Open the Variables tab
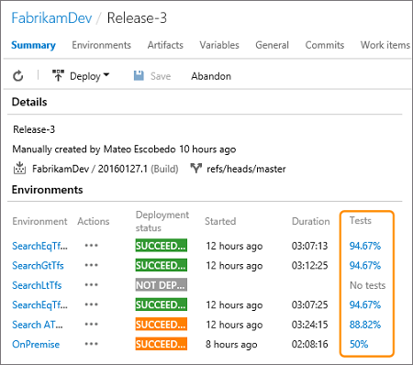The height and width of the screenshot is (365, 413). pyautogui.click(x=219, y=45)
